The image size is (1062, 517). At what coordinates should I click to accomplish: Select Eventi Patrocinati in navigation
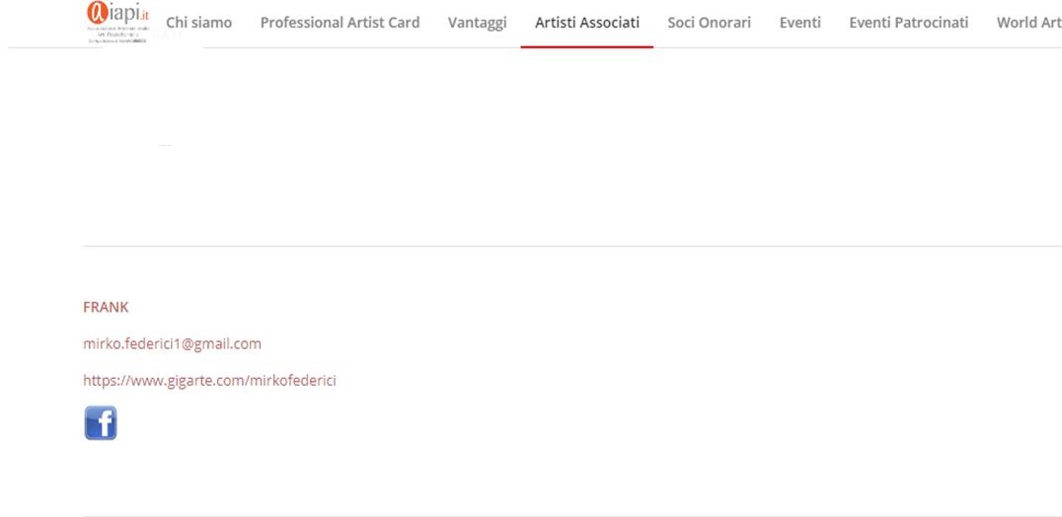(908, 23)
